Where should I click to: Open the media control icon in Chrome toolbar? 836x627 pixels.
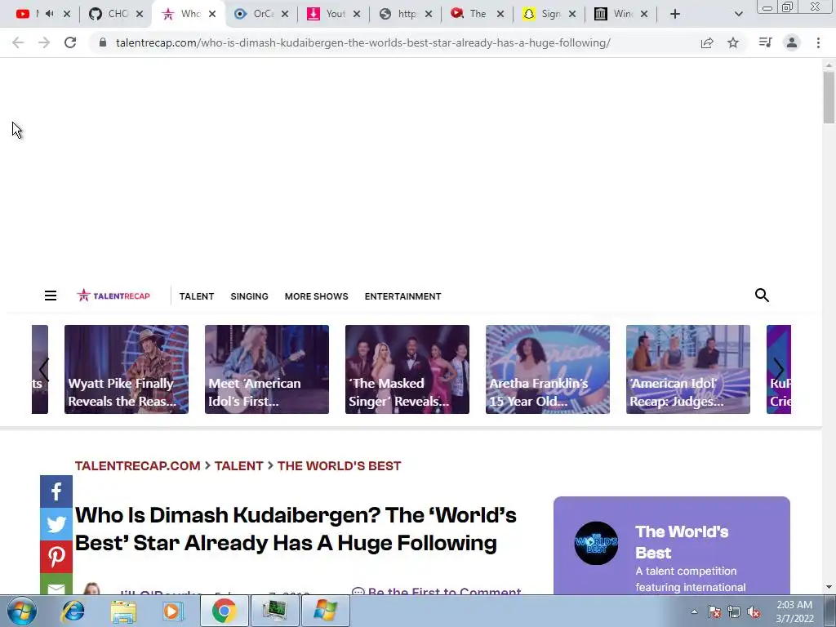tap(765, 42)
